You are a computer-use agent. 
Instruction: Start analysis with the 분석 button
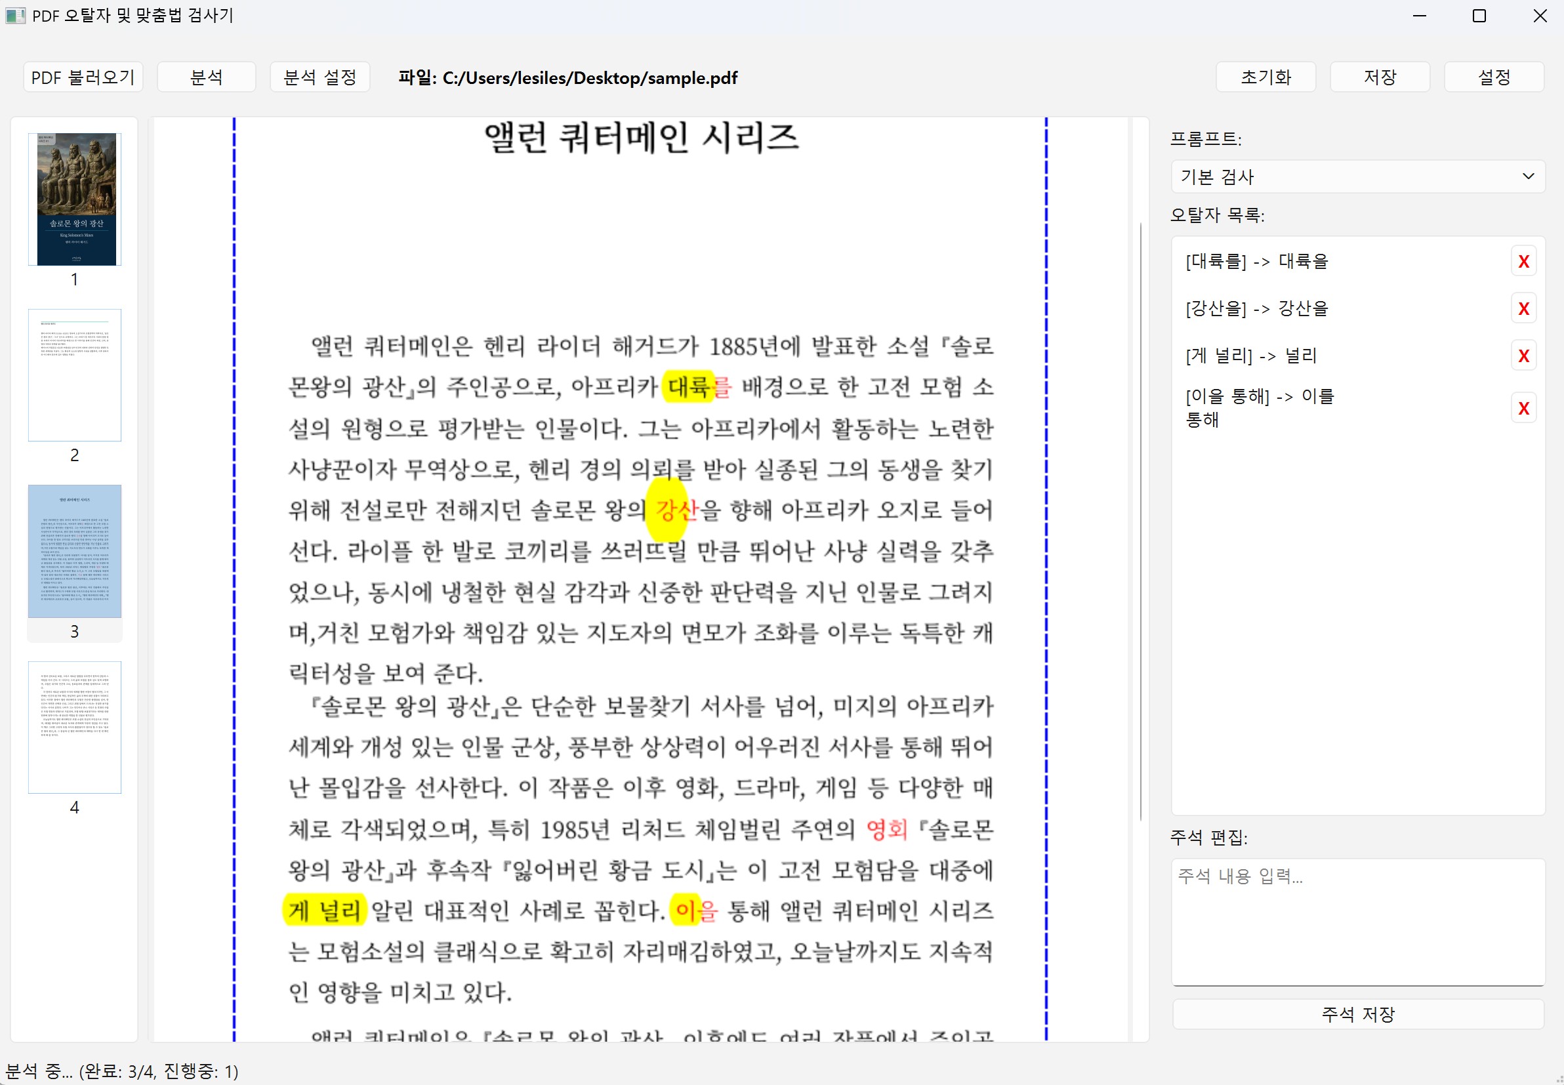click(x=206, y=77)
